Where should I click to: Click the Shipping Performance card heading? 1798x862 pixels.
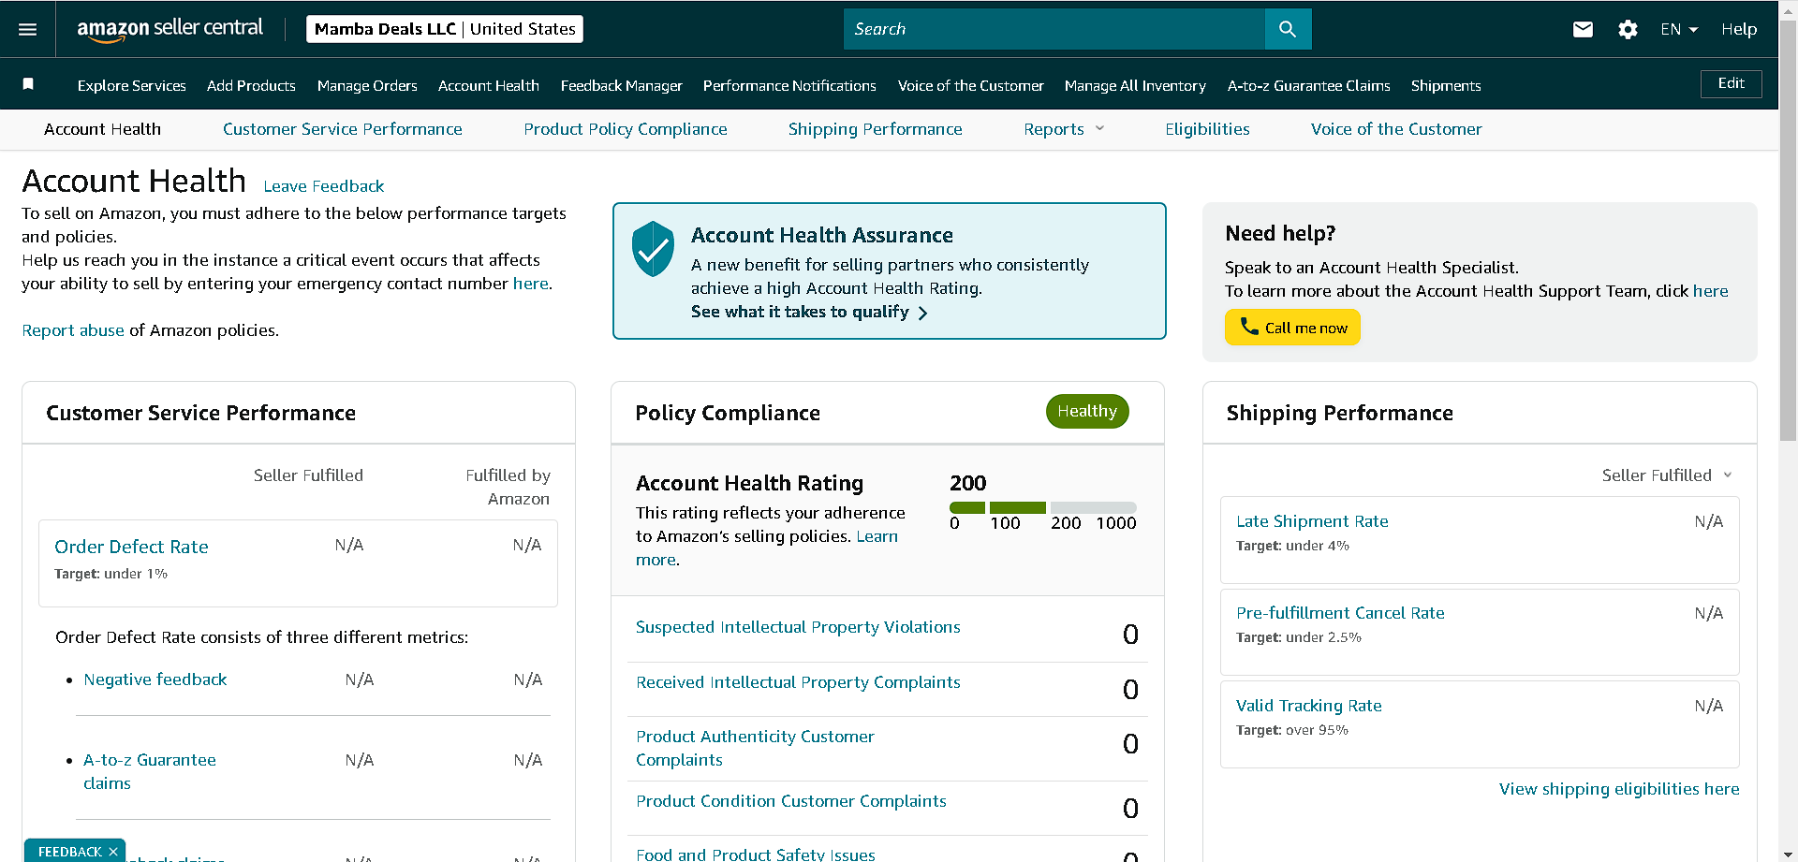1339,413
